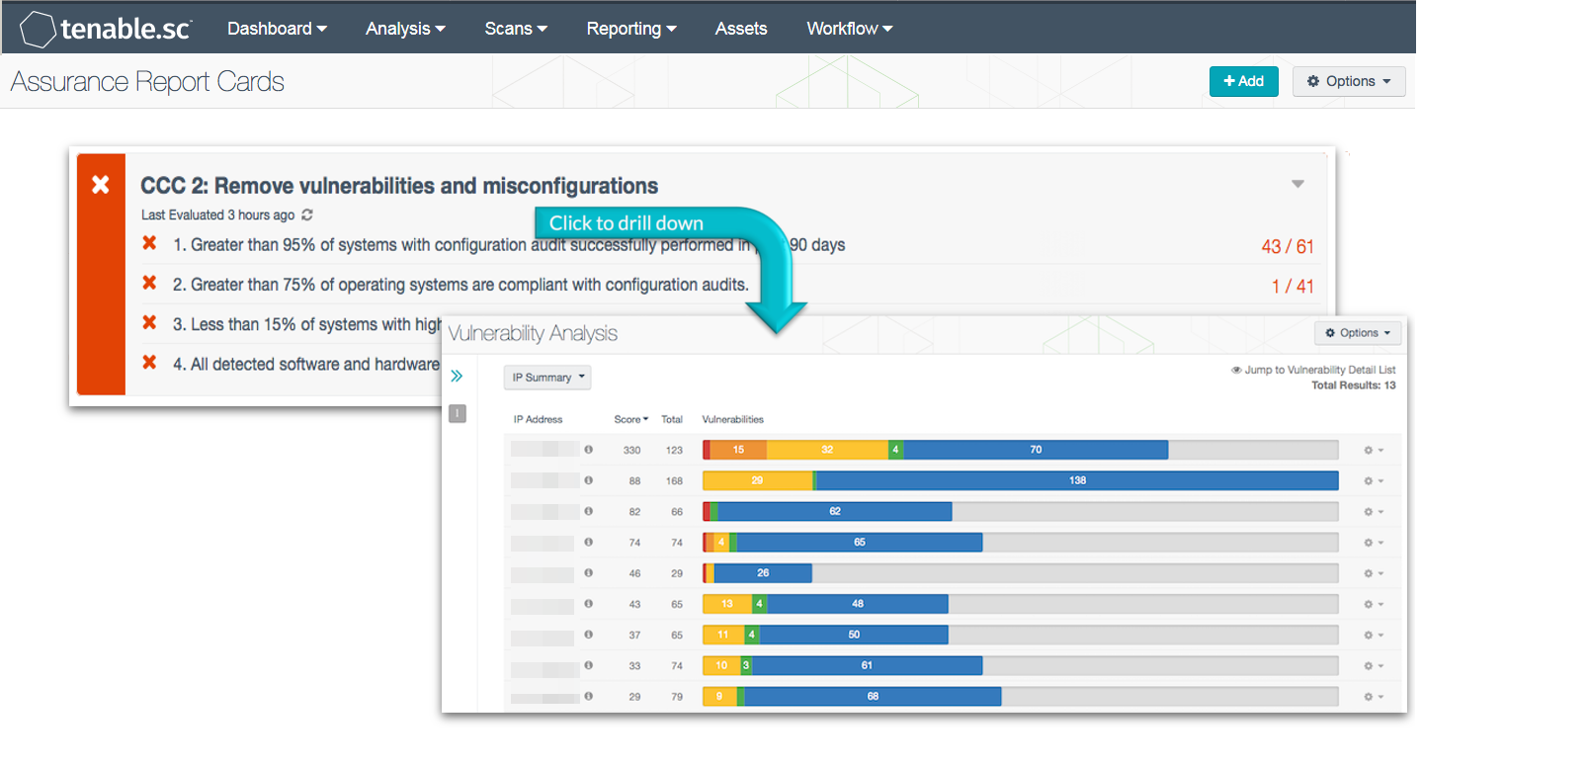Click the total value 168

tap(674, 481)
